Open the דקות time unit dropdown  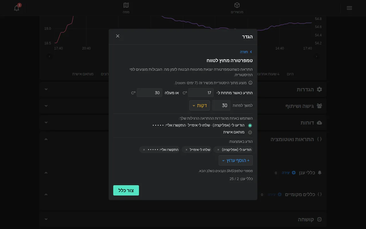[x=200, y=105]
